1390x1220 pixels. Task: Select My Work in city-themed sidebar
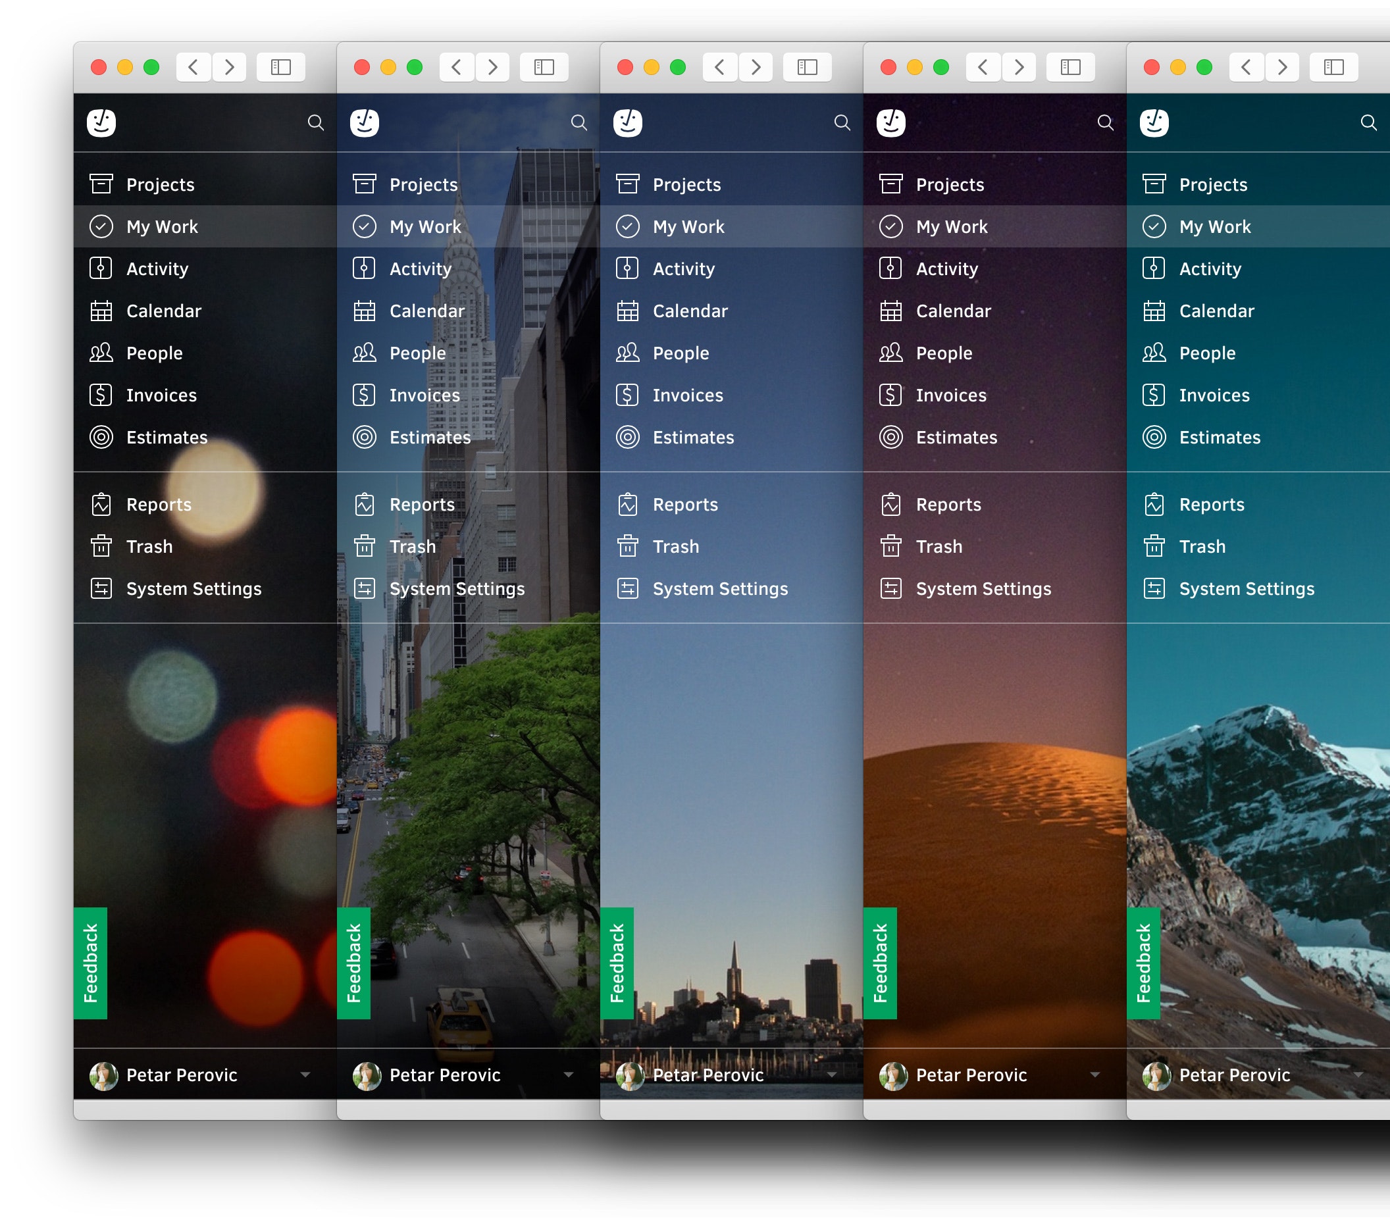[x=425, y=226]
